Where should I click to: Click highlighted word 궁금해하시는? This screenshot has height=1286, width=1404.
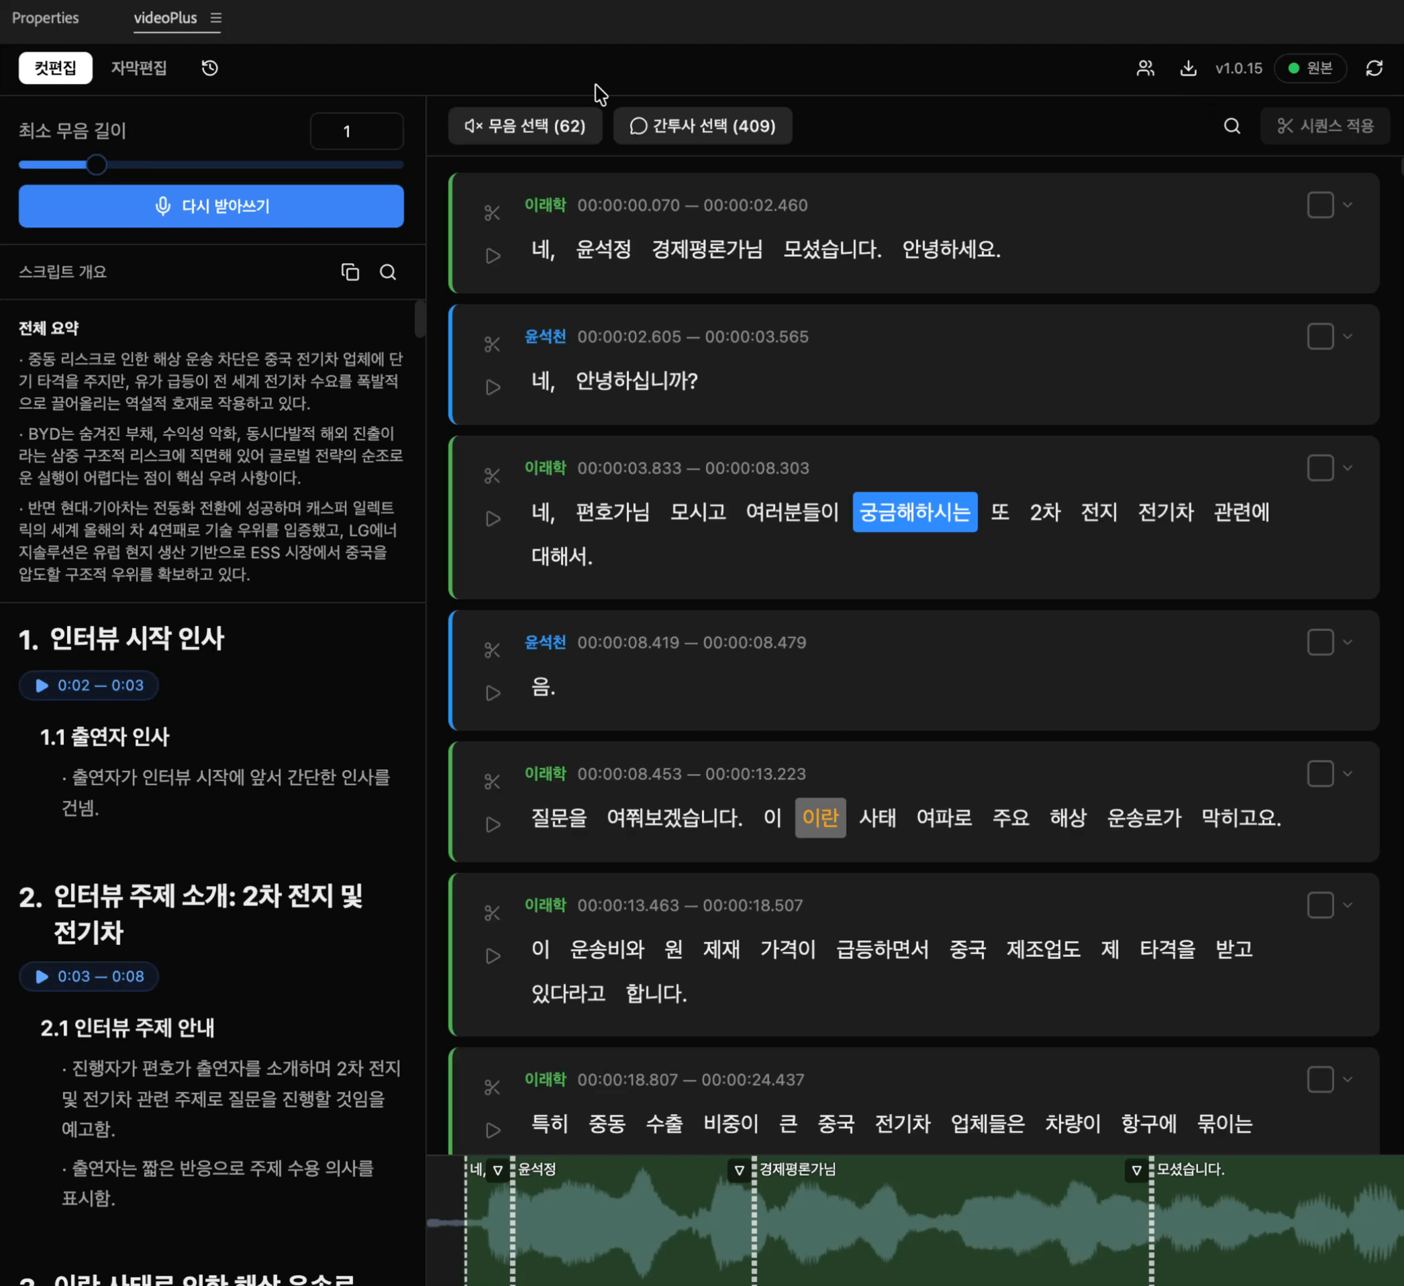914,512
